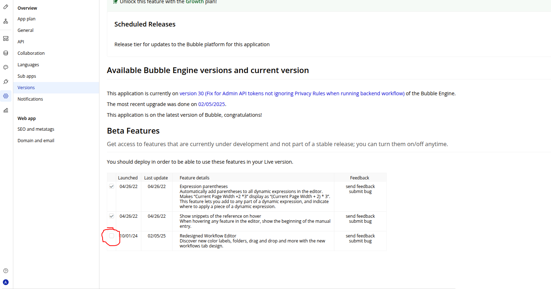Click the Feature details column header
551x289 pixels.
tap(194, 178)
